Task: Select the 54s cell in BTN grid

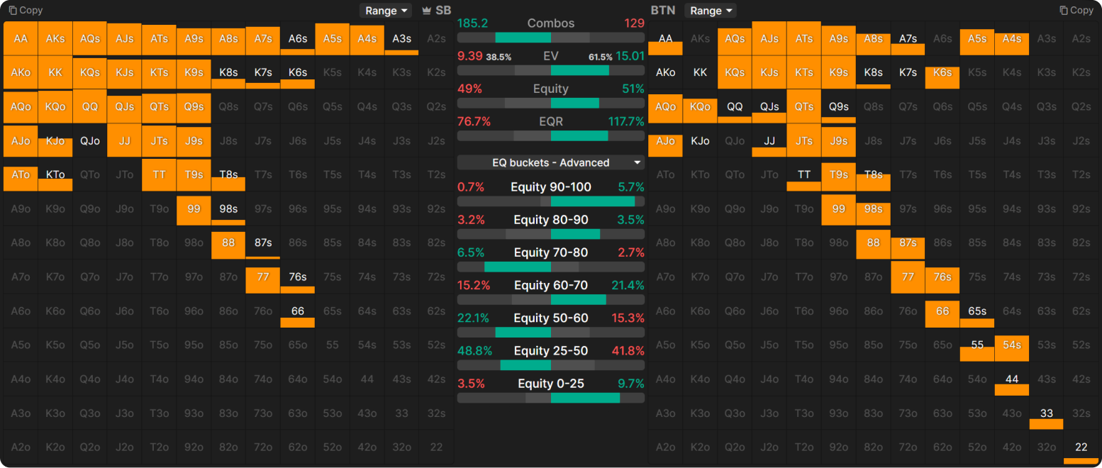Action: coord(1012,345)
